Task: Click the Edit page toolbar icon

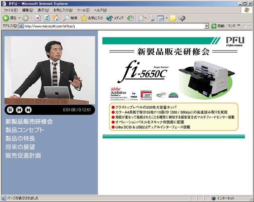Action: coord(161,18)
